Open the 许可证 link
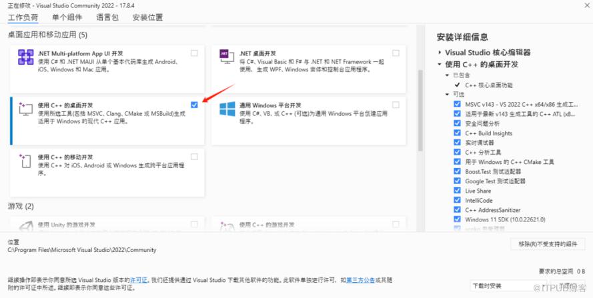 pos(139,280)
